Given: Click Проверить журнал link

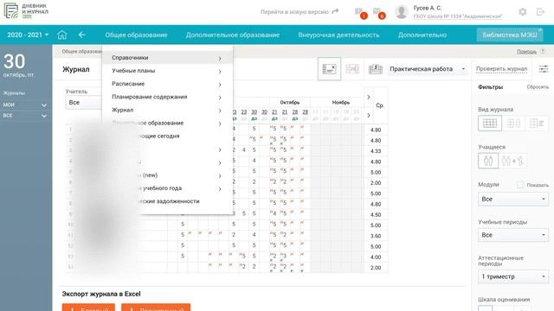Looking at the screenshot, I should click(x=501, y=69).
